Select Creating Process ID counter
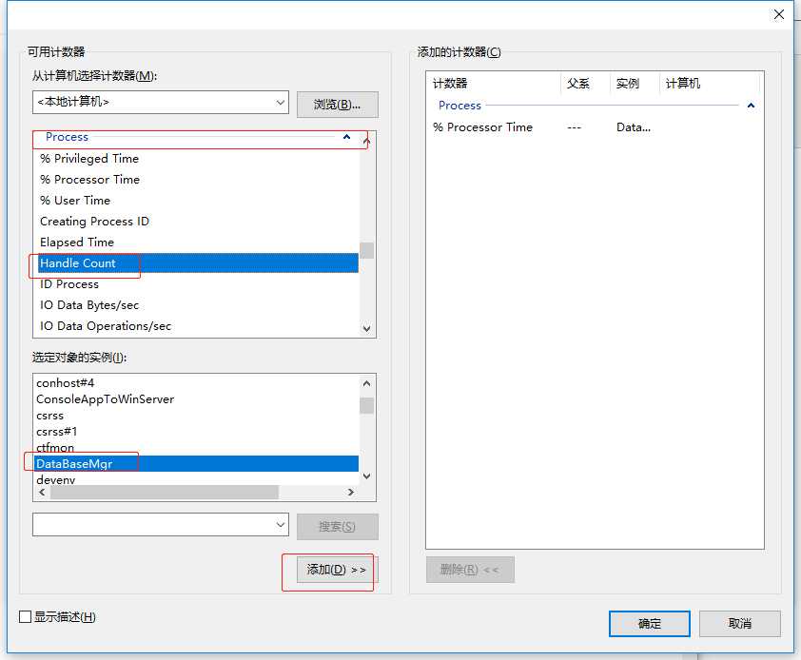 tap(198, 222)
